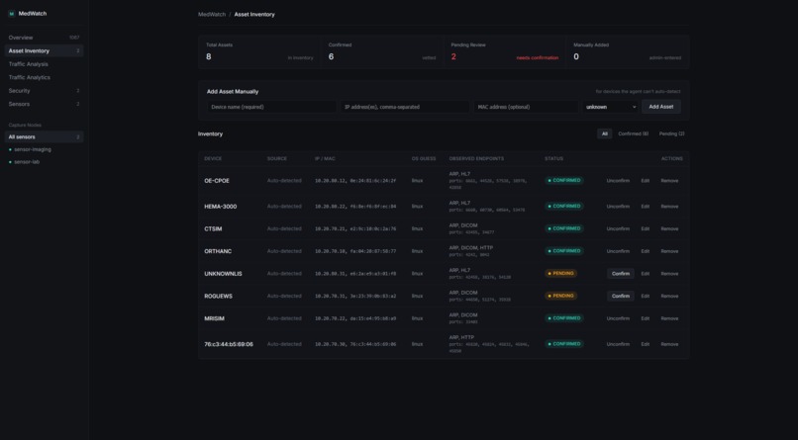Confirm the UNKNOWNLIS pending device

pyautogui.click(x=621, y=273)
